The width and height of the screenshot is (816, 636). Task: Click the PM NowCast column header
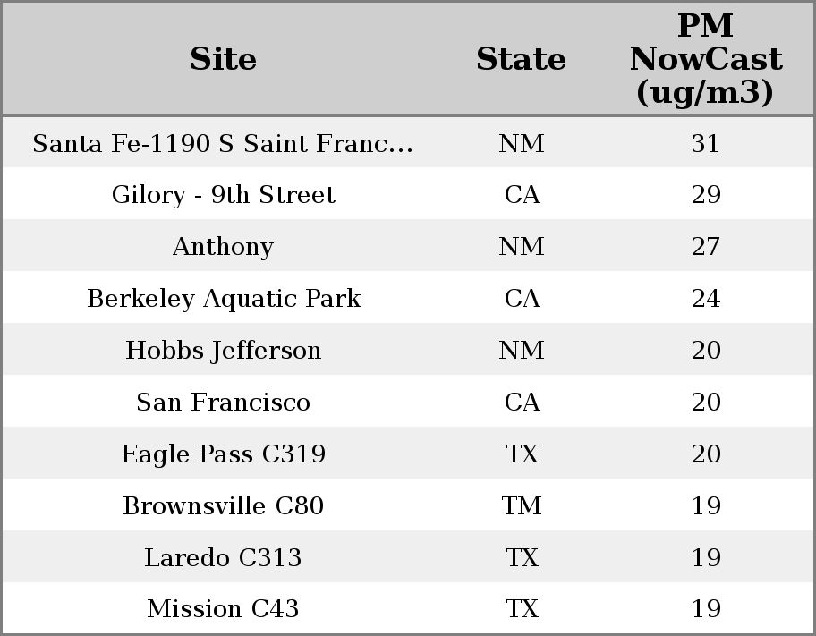click(705, 59)
